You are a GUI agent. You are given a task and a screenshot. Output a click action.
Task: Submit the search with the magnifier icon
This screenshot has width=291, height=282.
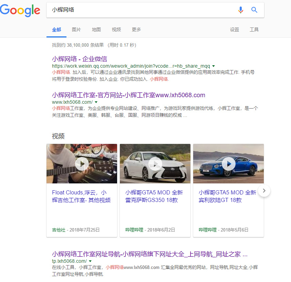pyautogui.click(x=254, y=10)
